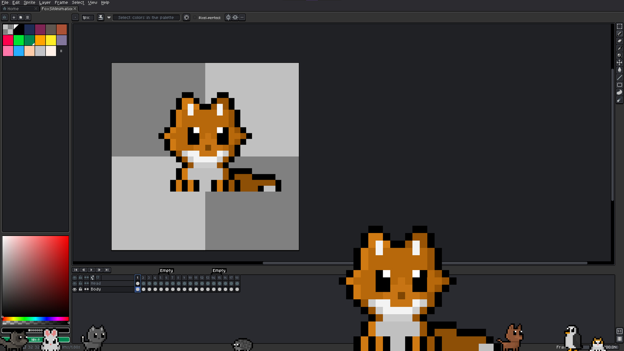Open the extra options dropdown on the toolbar
This screenshot has height=351, width=624.
click(242, 17)
